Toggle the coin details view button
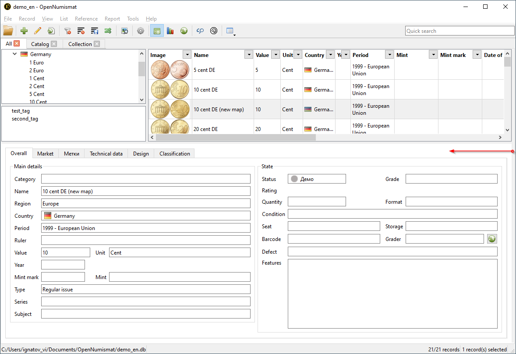The width and height of the screenshot is (516, 354). click(157, 31)
